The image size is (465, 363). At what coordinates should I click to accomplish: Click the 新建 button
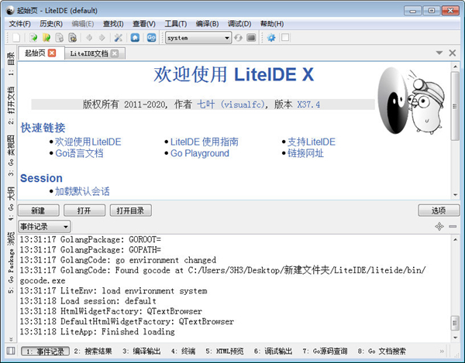[x=39, y=211]
